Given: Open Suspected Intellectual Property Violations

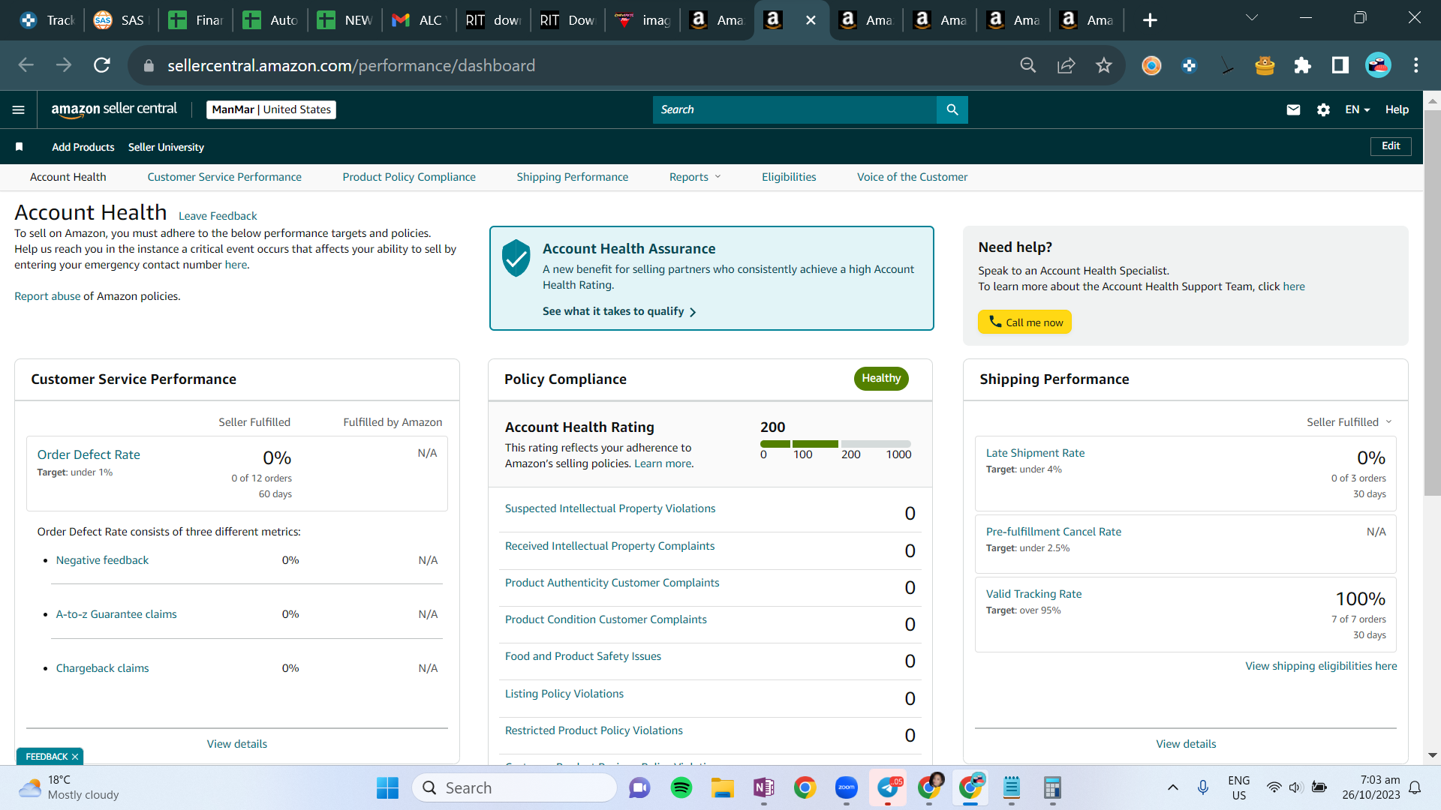Looking at the screenshot, I should (610, 508).
